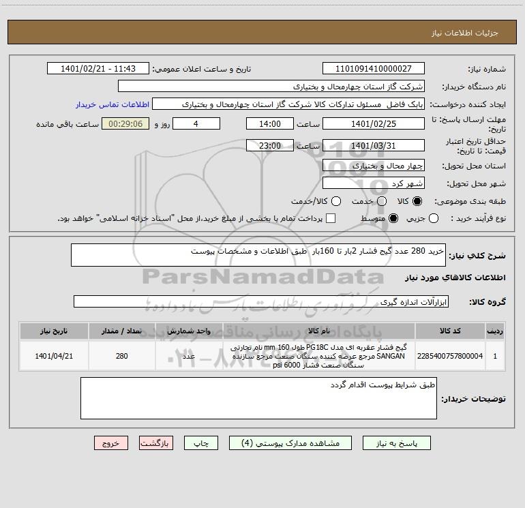Select the کالا/خدمت radio button
The width and height of the screenshot is (525, 508).
336,201
